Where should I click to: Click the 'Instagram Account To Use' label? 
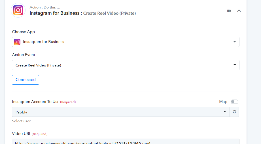[x=36, y=102]
